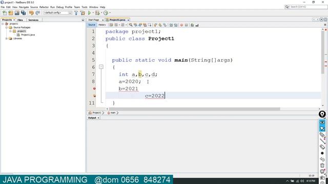
Task: Collapse the project1 root tree node
Action: 3,24
